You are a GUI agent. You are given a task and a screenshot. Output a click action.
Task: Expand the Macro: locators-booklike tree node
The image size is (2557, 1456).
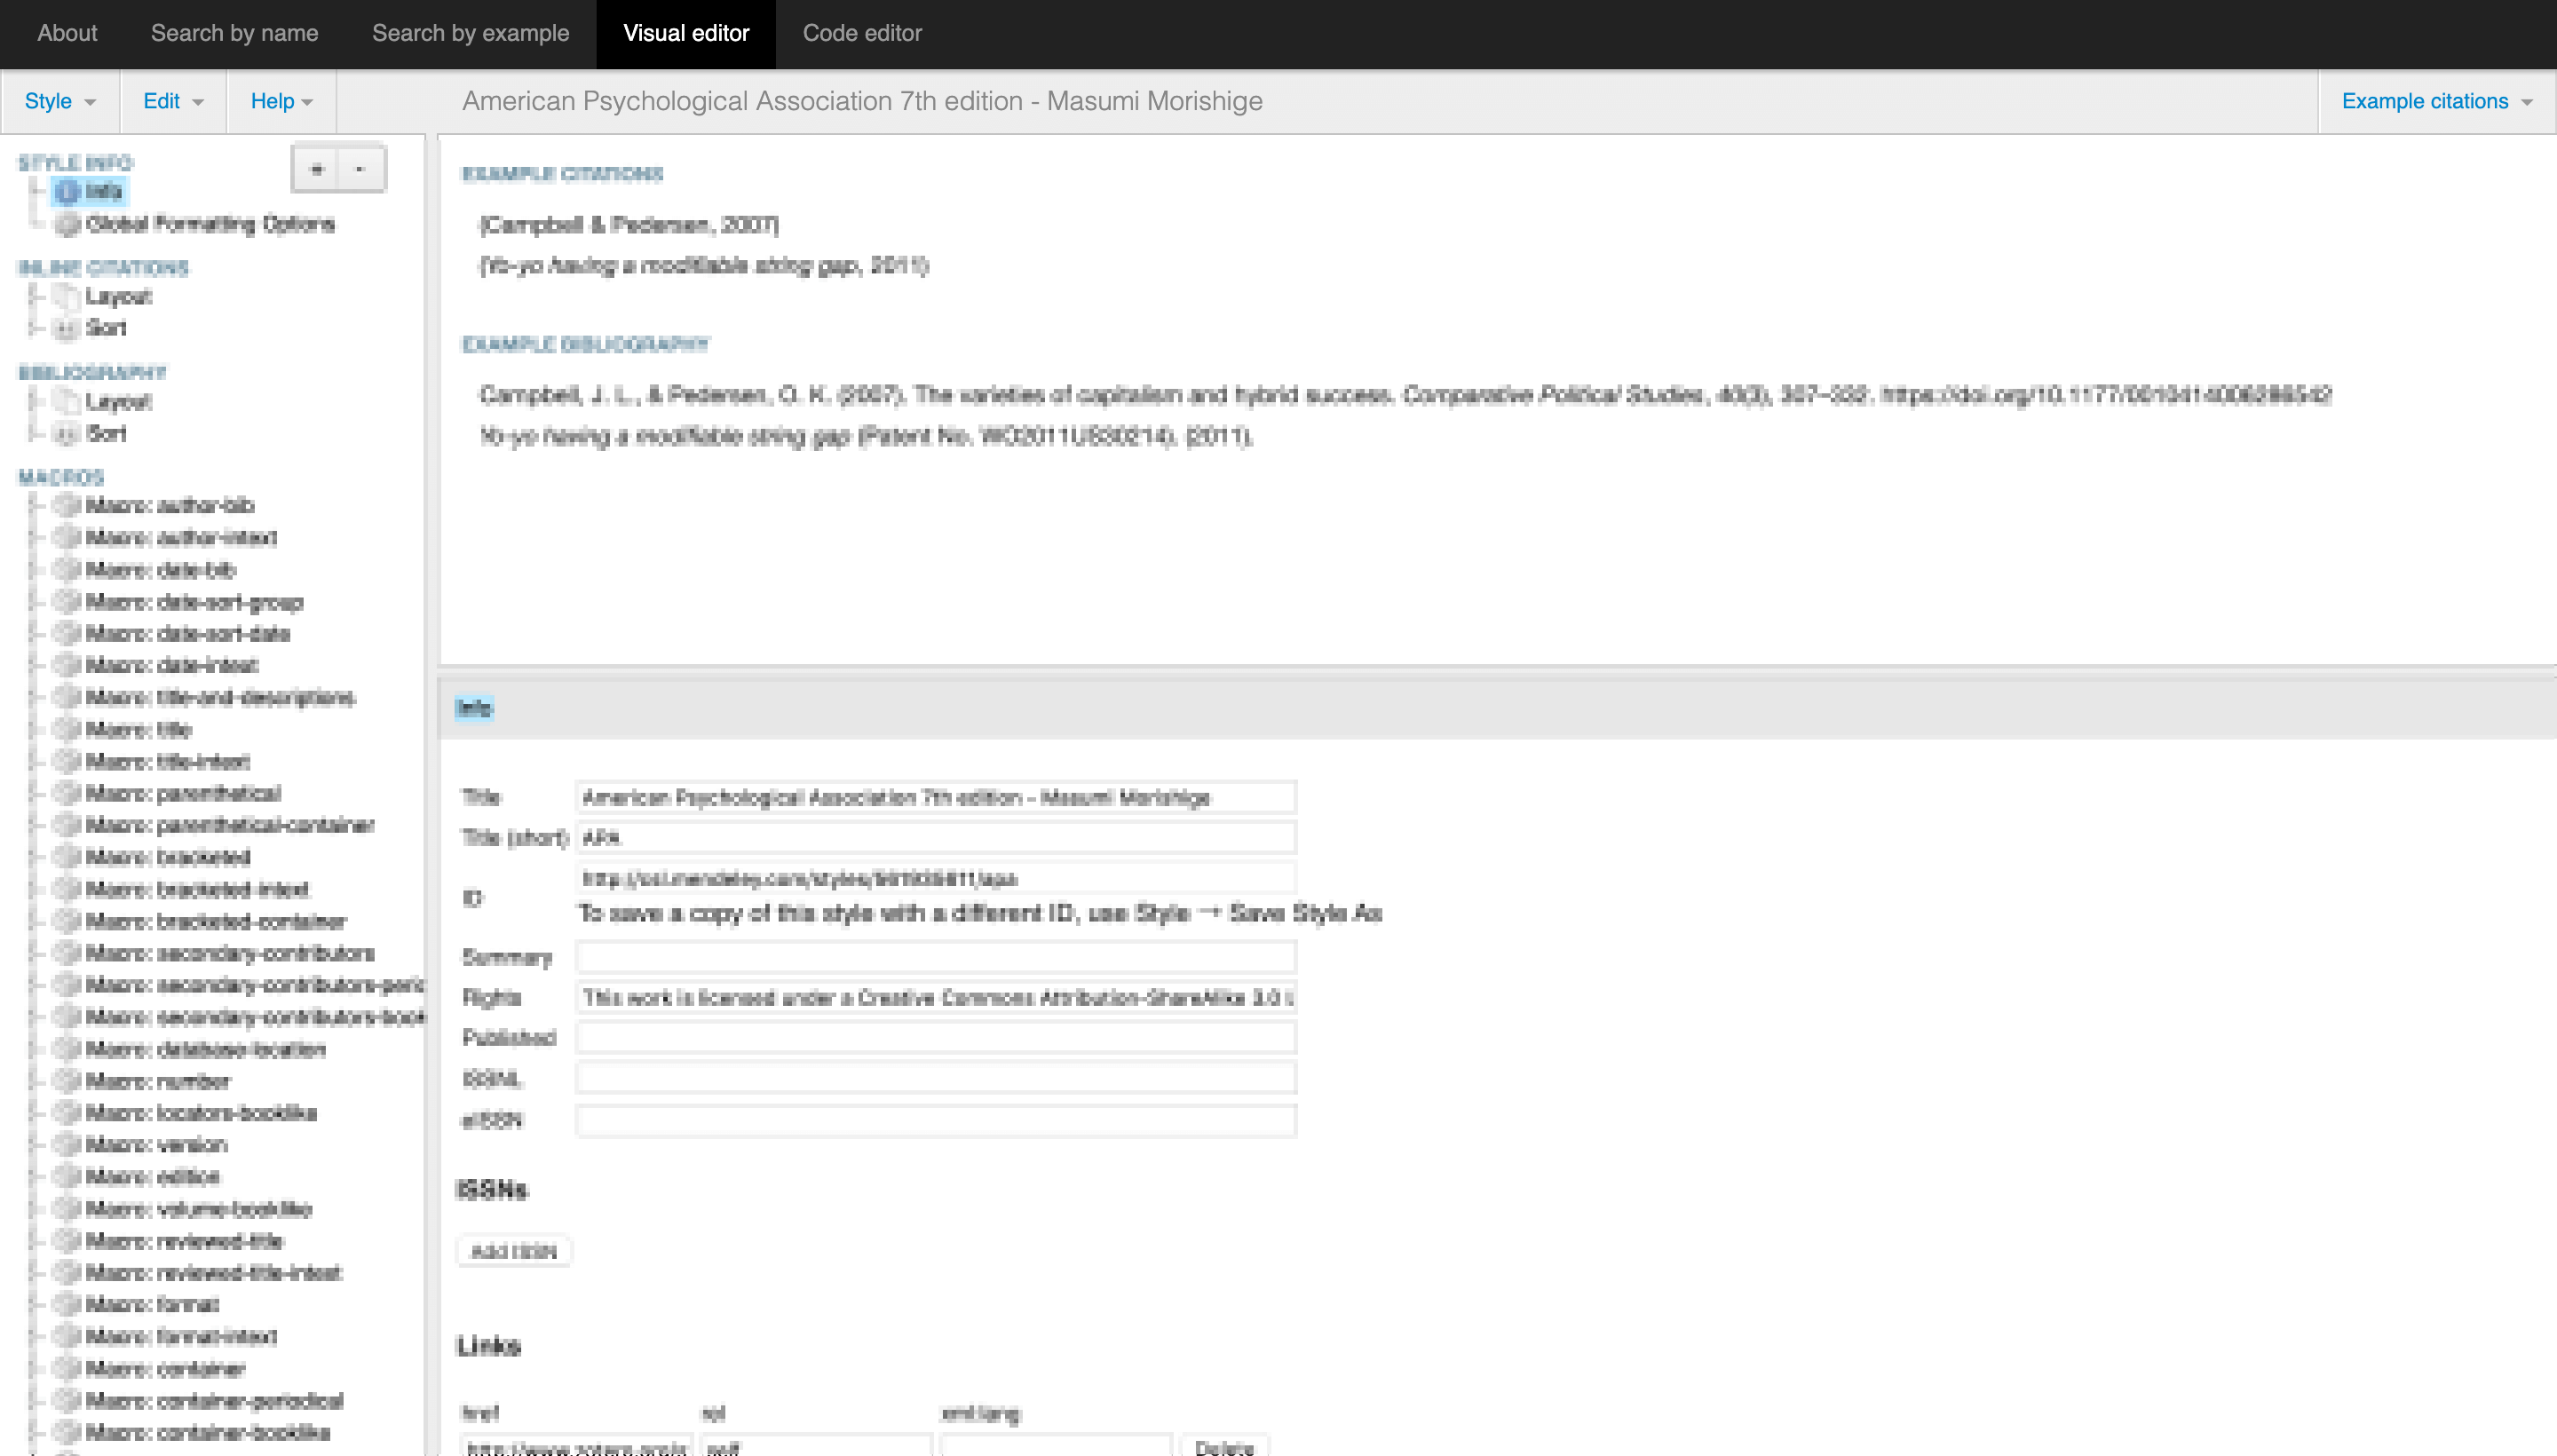36,1114
